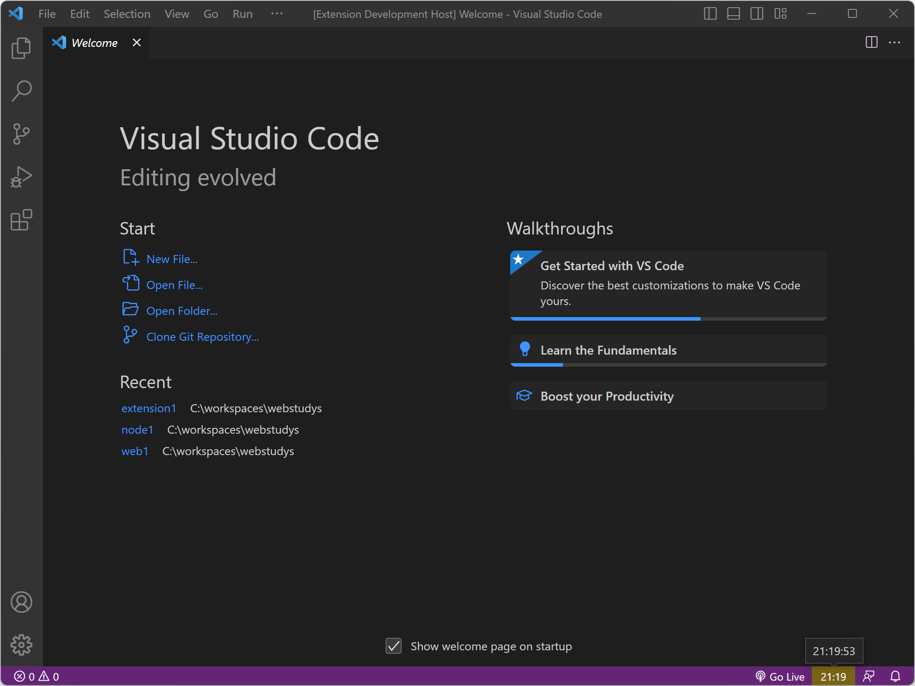915x686 pixels.
Task: Open the Search view icon
Action: click(21, 91)
